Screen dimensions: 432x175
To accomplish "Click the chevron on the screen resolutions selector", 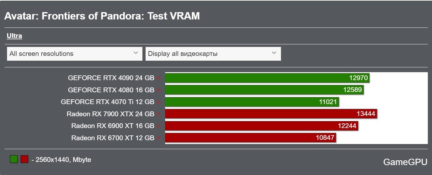I will (136, 53).
